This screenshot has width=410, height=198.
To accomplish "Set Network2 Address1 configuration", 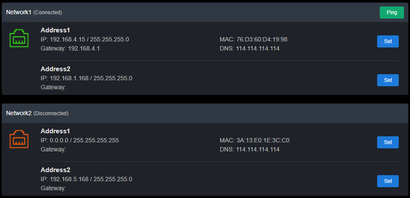I will (x=388, y=142).
